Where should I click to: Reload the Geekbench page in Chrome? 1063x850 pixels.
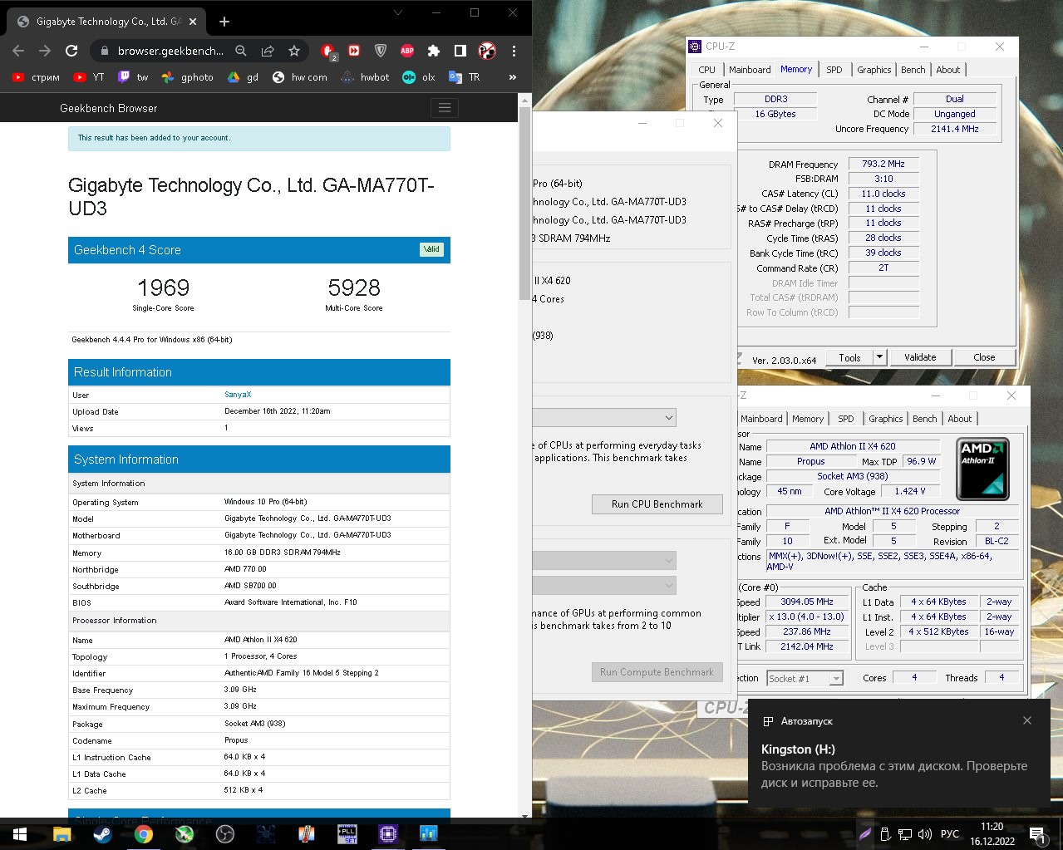tap(71, 51)
